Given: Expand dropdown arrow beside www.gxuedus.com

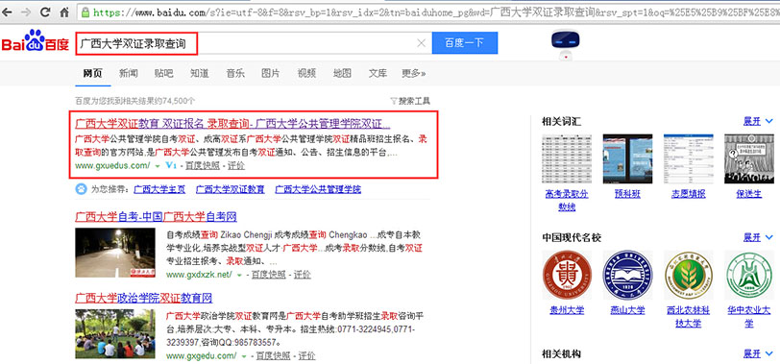Looking at the screenshot, I should 158,165.
